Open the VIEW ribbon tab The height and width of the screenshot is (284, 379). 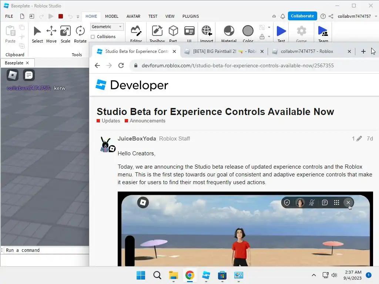pyautogui.click(x=170, y=16)
